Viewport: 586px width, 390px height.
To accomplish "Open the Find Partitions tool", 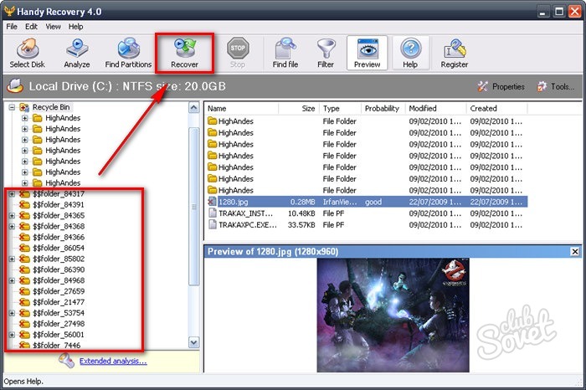I will [x=128, y=53].
